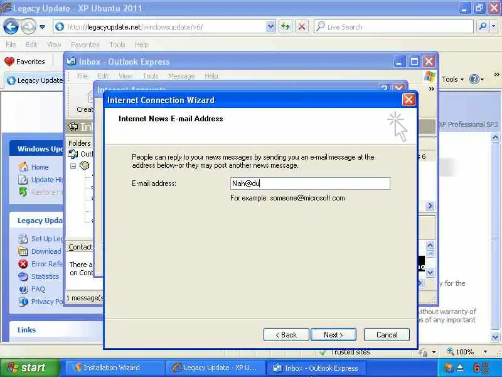Viewport: 502px width, 377px height.
Task: Open the search provider dropdown arrow
Action: (x=494, y=27)
